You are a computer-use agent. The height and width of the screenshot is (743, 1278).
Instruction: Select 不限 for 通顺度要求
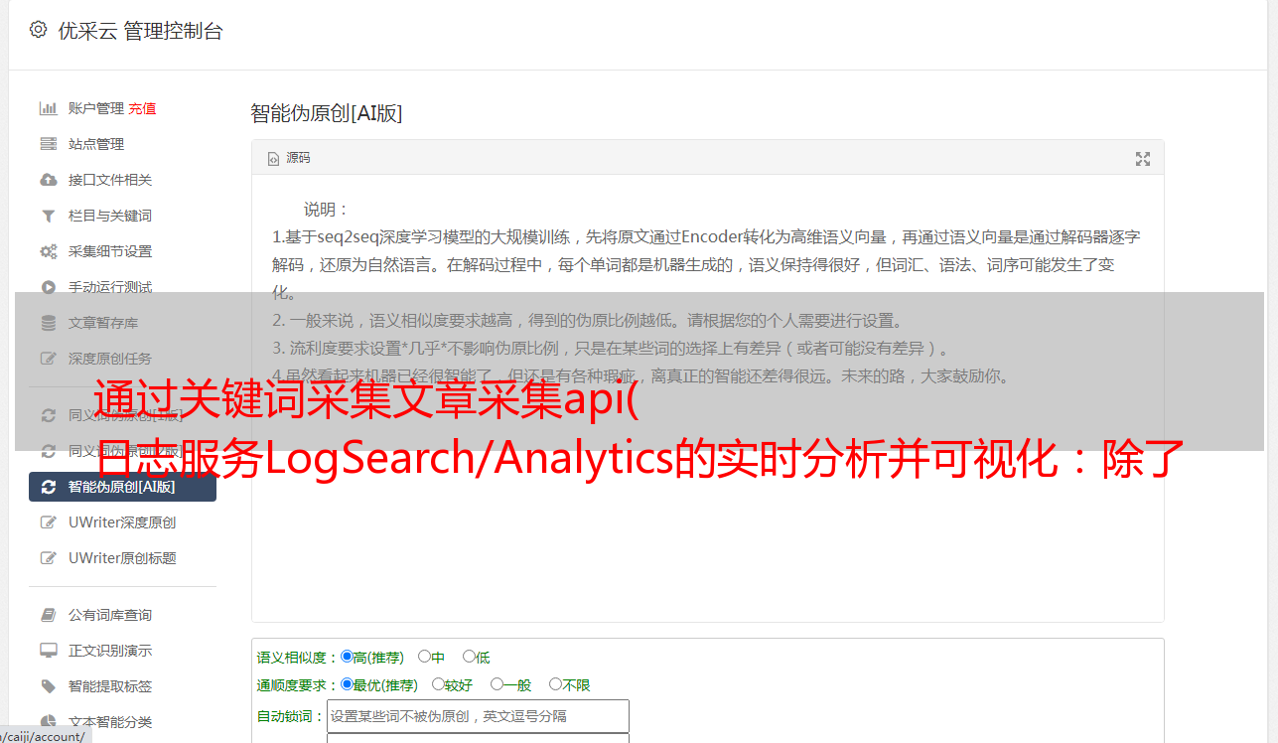click(555, 684)
